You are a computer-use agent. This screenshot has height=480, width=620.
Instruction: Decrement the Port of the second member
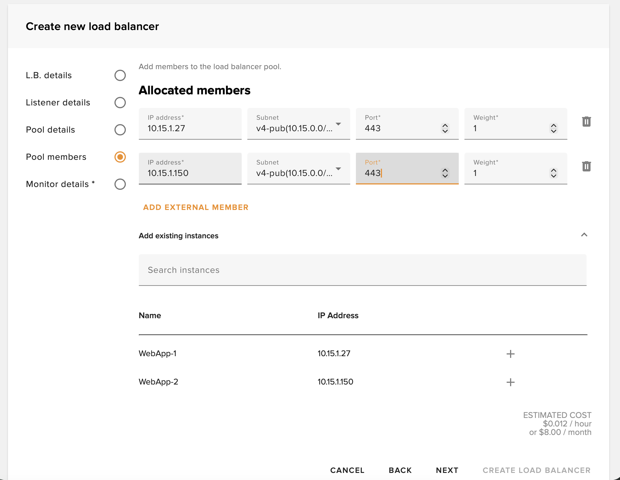[x=445, y=176]
